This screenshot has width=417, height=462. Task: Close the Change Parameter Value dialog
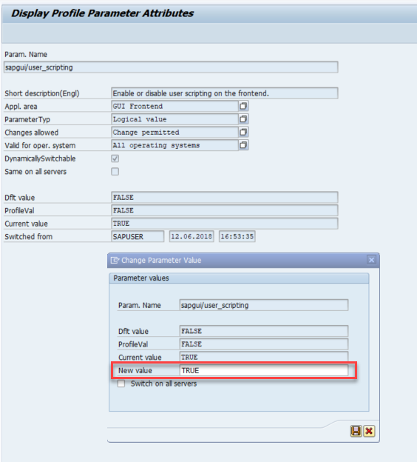pyautogui.click(x=371, y=260)
